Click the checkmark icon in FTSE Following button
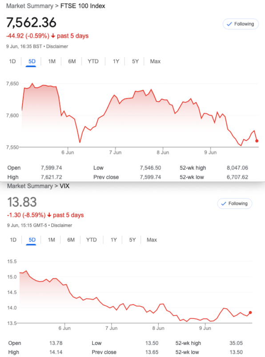The image size is (265, 357). 229,24
